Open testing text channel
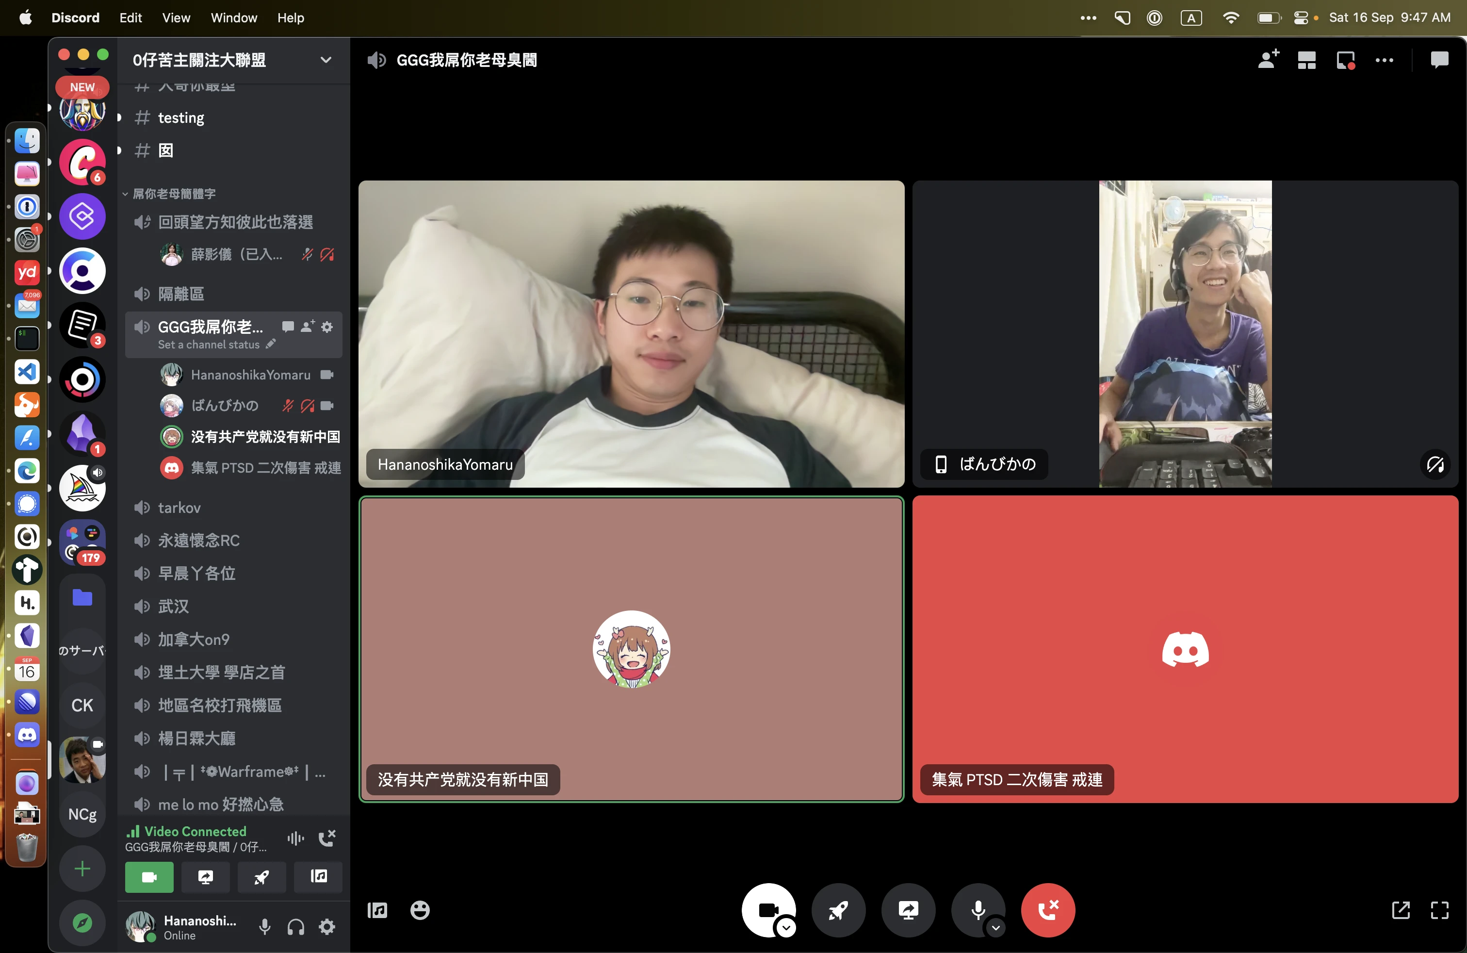1467x953 pixels. (234, 117)
